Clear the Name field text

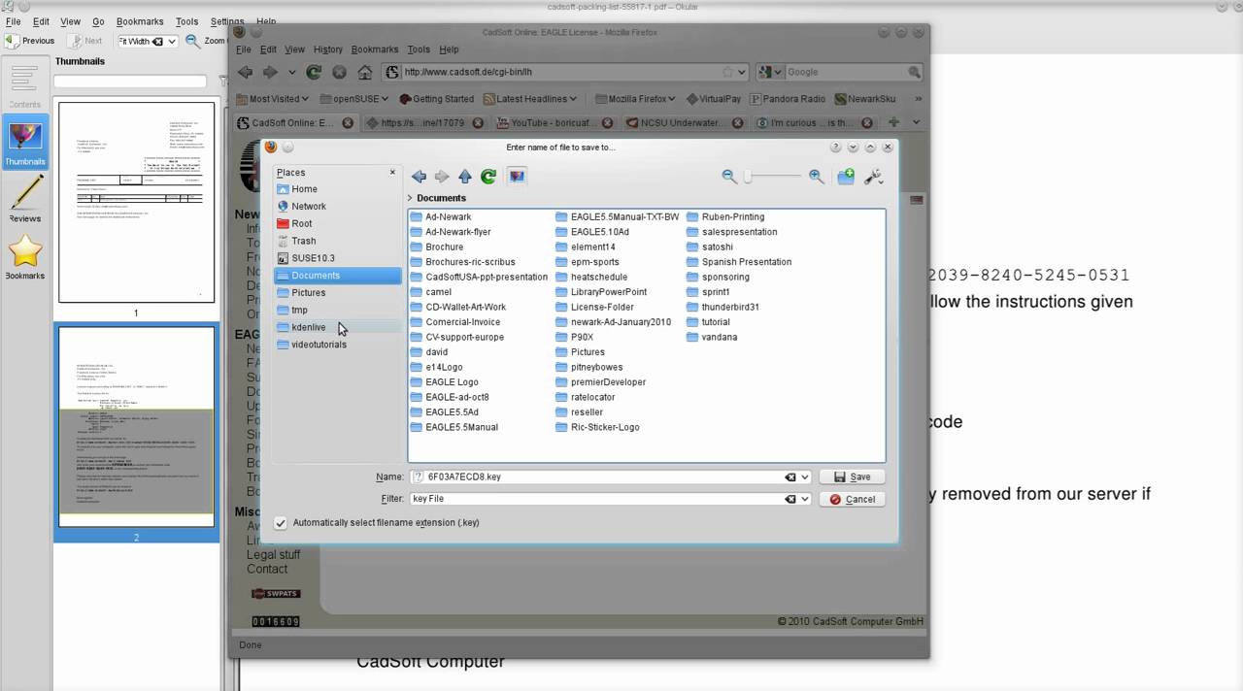pyautogui.click(x=790, y=477)
